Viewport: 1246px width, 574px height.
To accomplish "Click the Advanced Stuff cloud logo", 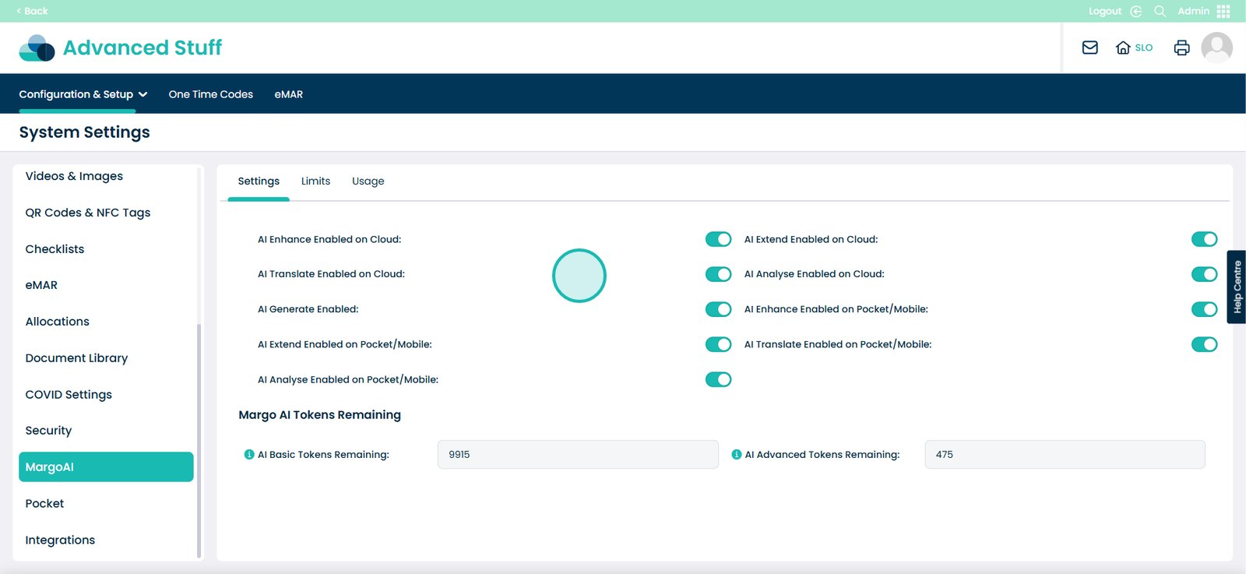I will pyautogui.click(x=37, y=48).
